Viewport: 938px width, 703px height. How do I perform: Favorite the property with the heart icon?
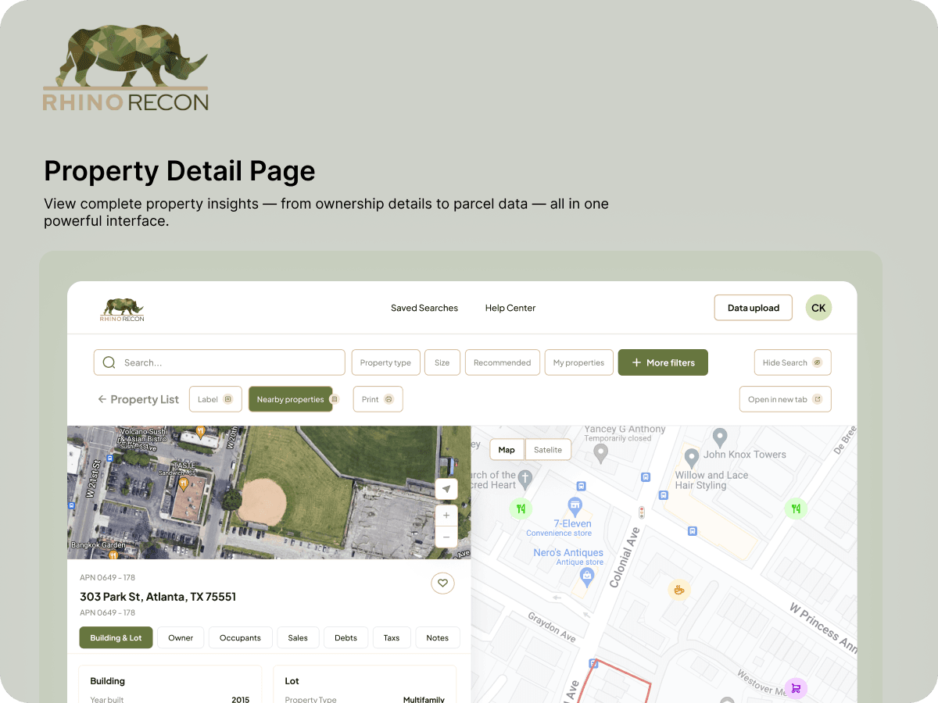pyautogui.click(x=442, y=583)
